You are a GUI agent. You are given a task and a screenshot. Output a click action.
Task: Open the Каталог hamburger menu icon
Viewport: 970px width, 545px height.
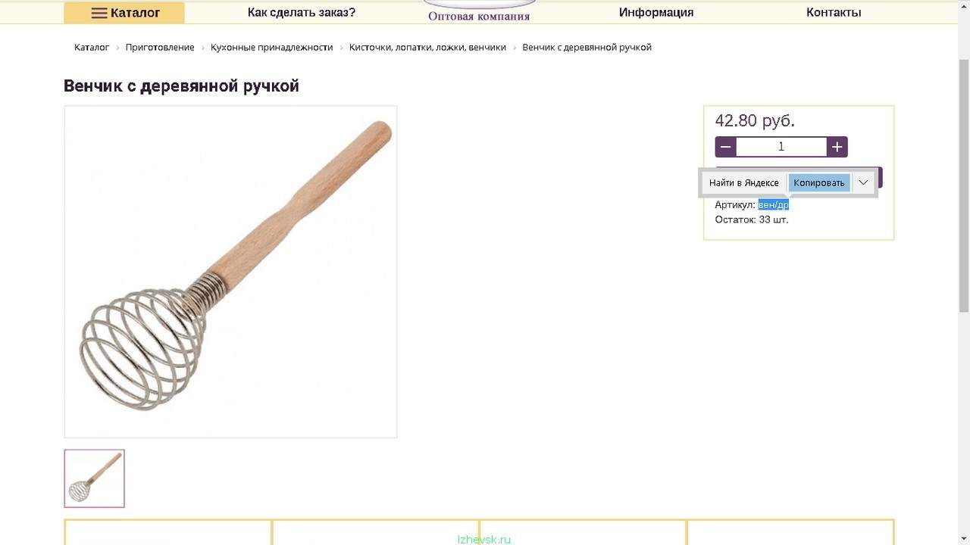pyautogui.click(x=99, y=13)
